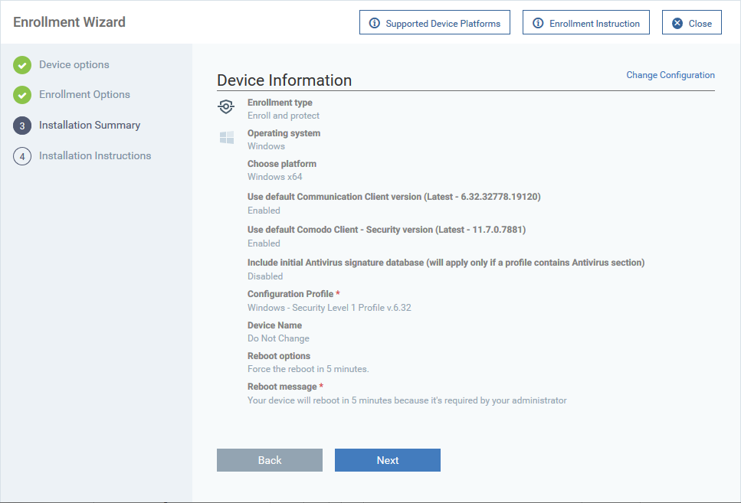Click info icon in Enrollment Instruction button
741x503 pixels.
click(x=538, y=23)
